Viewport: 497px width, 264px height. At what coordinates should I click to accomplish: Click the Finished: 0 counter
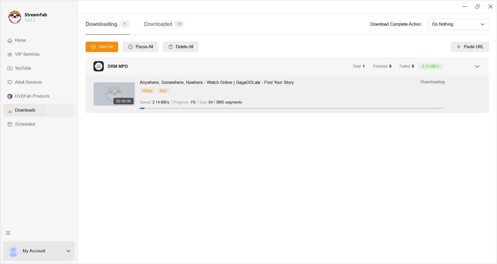[382, 66]
